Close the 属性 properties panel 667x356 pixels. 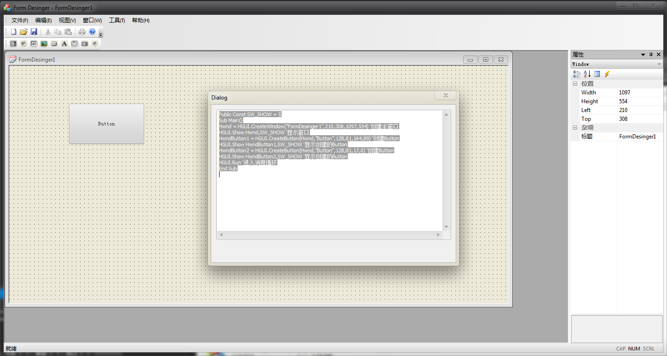pyautogui.click(x=659, y=55)
